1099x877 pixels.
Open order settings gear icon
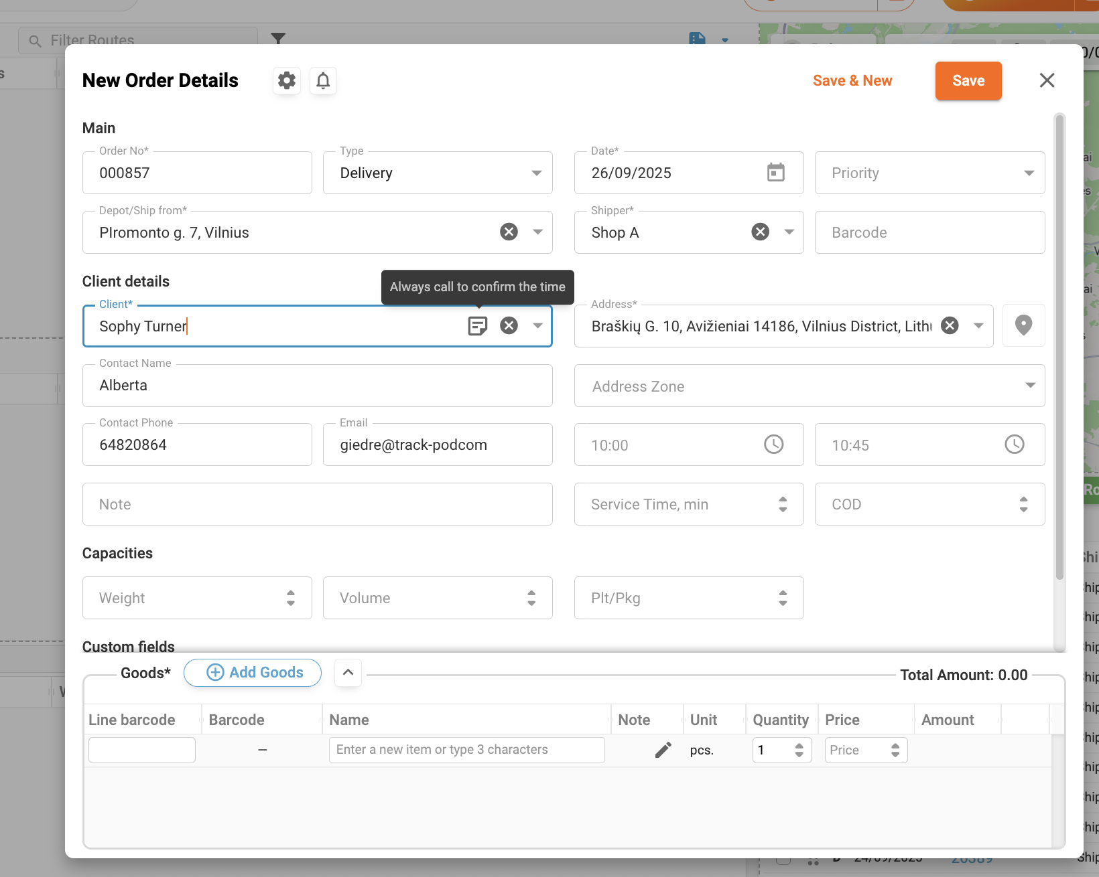pos(287,81)
